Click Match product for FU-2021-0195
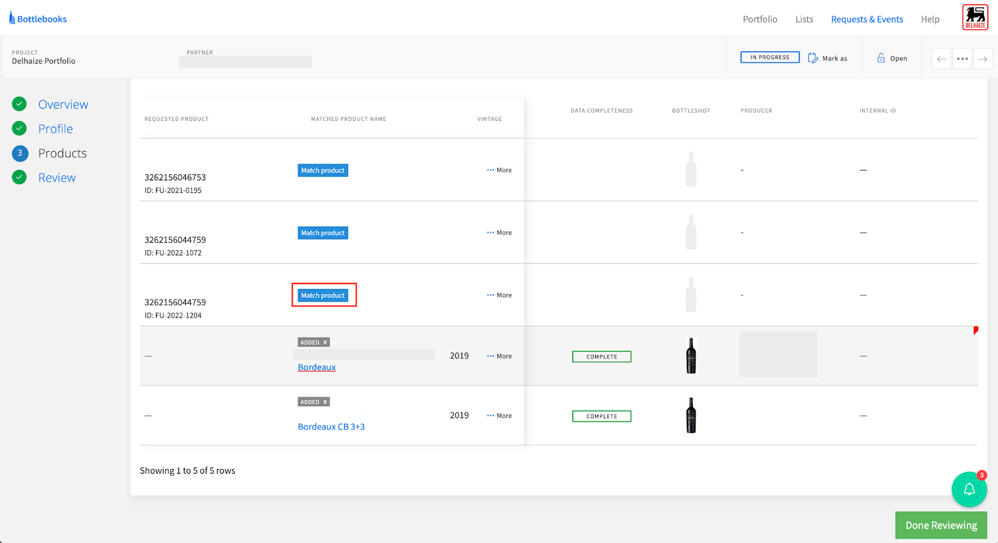 323,170
